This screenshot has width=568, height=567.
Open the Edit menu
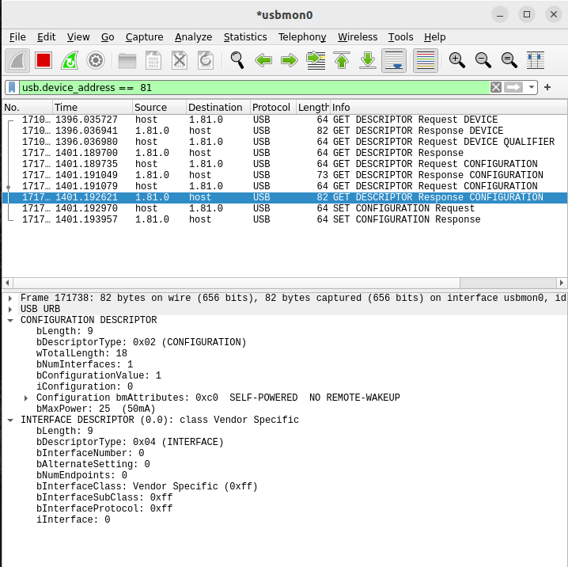click(47, 37)
